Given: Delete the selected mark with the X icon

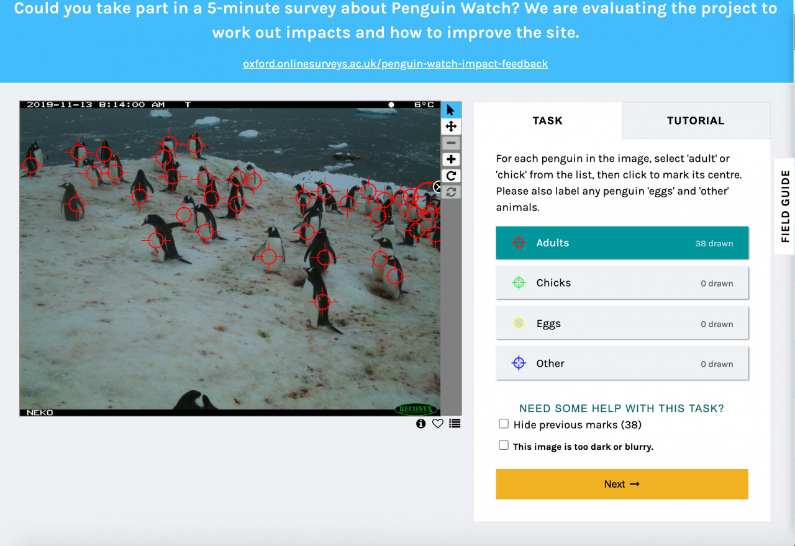Looking at the screenshot, I should (x=437, y=187).
